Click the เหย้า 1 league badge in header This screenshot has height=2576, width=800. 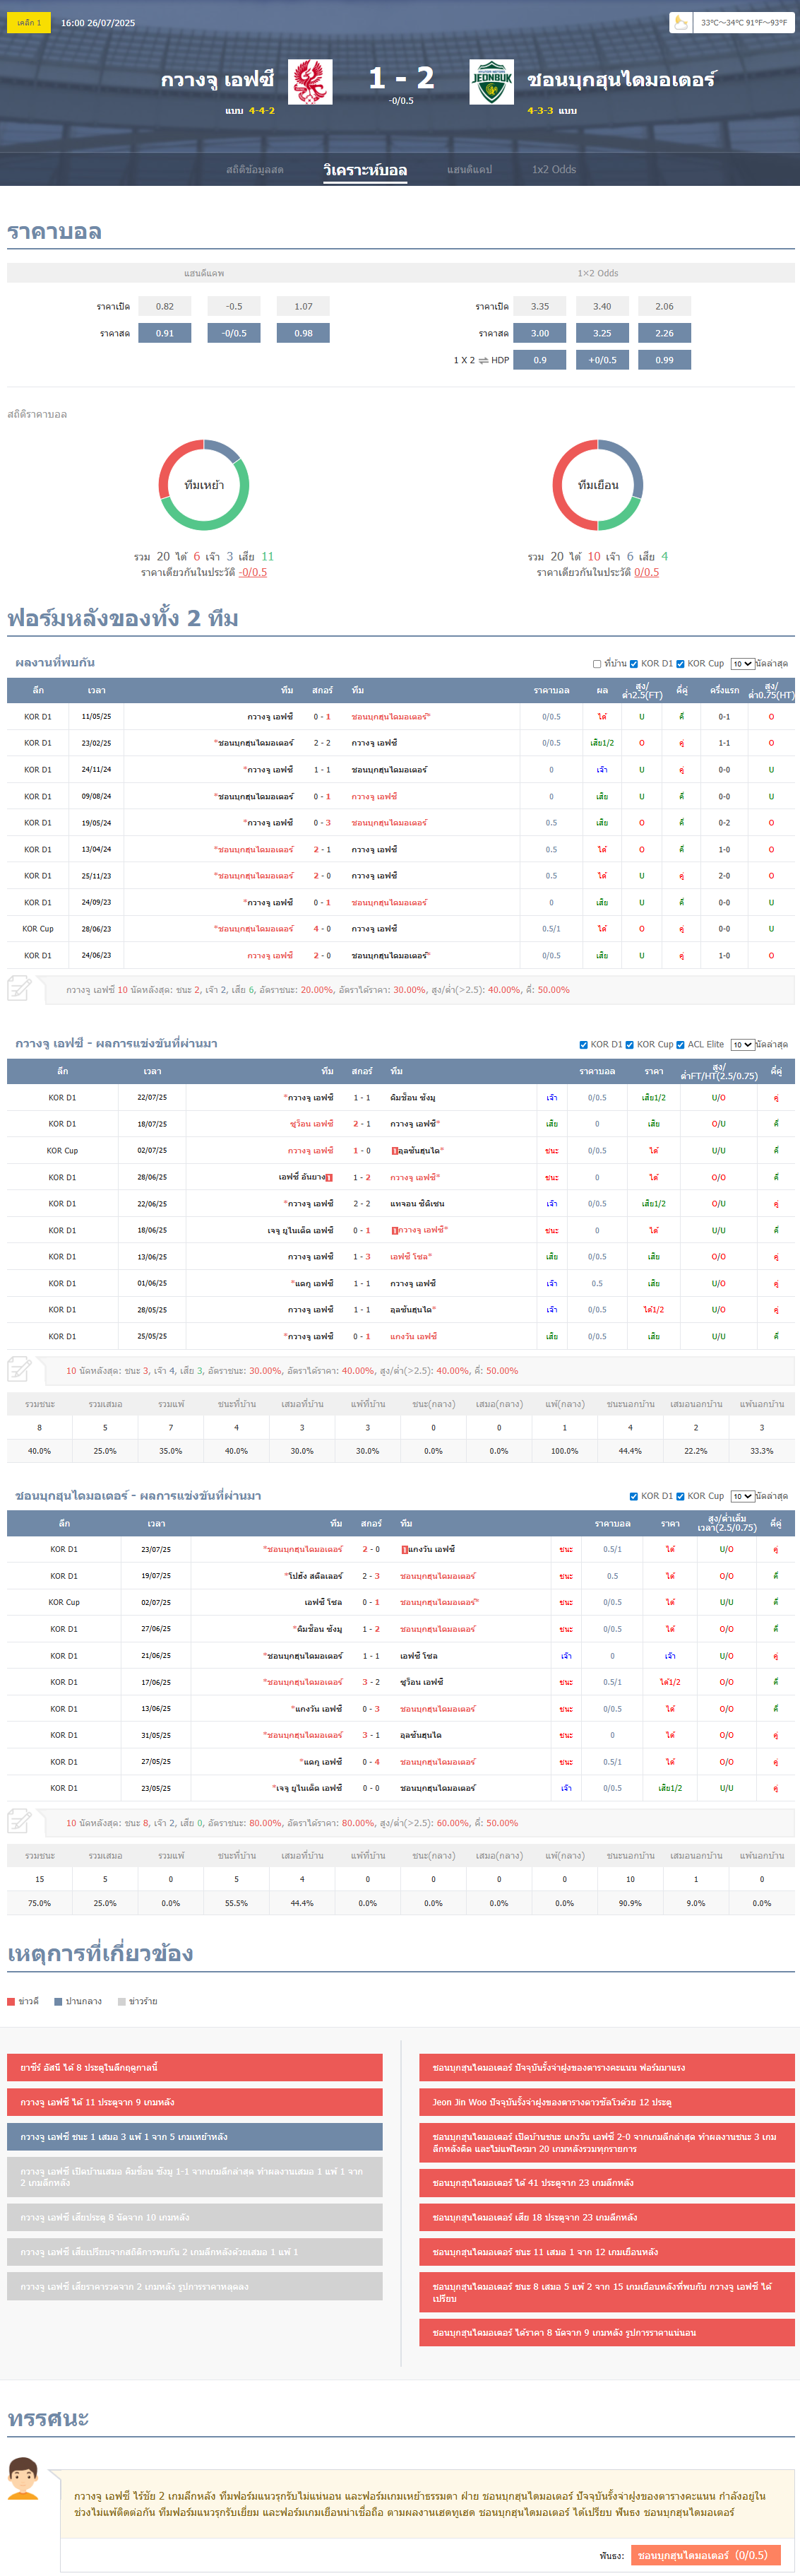pos(28,22)
